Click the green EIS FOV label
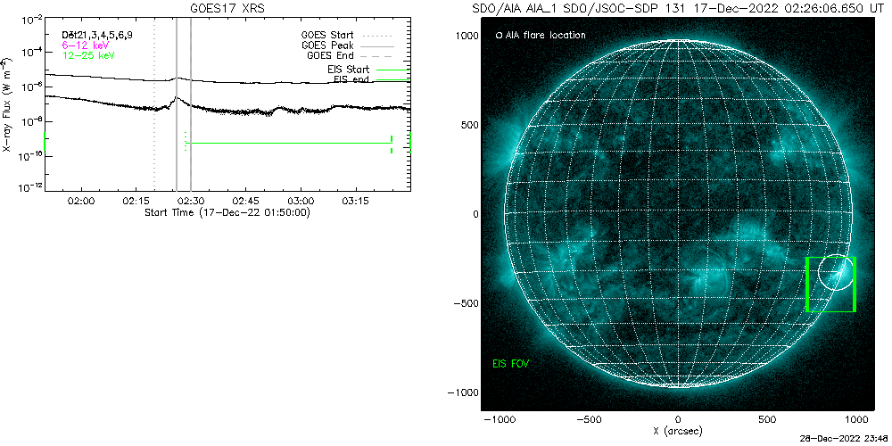The image size is (892, 446). pos(511,362)
